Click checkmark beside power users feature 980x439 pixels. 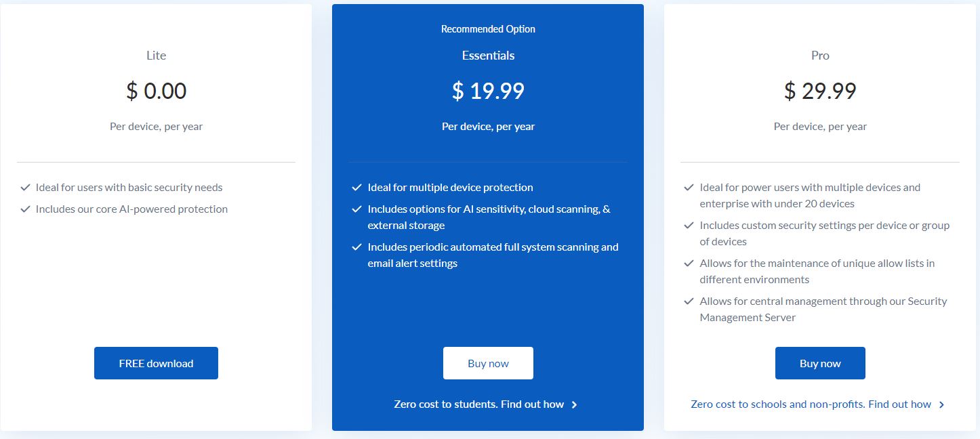[689, 188]
